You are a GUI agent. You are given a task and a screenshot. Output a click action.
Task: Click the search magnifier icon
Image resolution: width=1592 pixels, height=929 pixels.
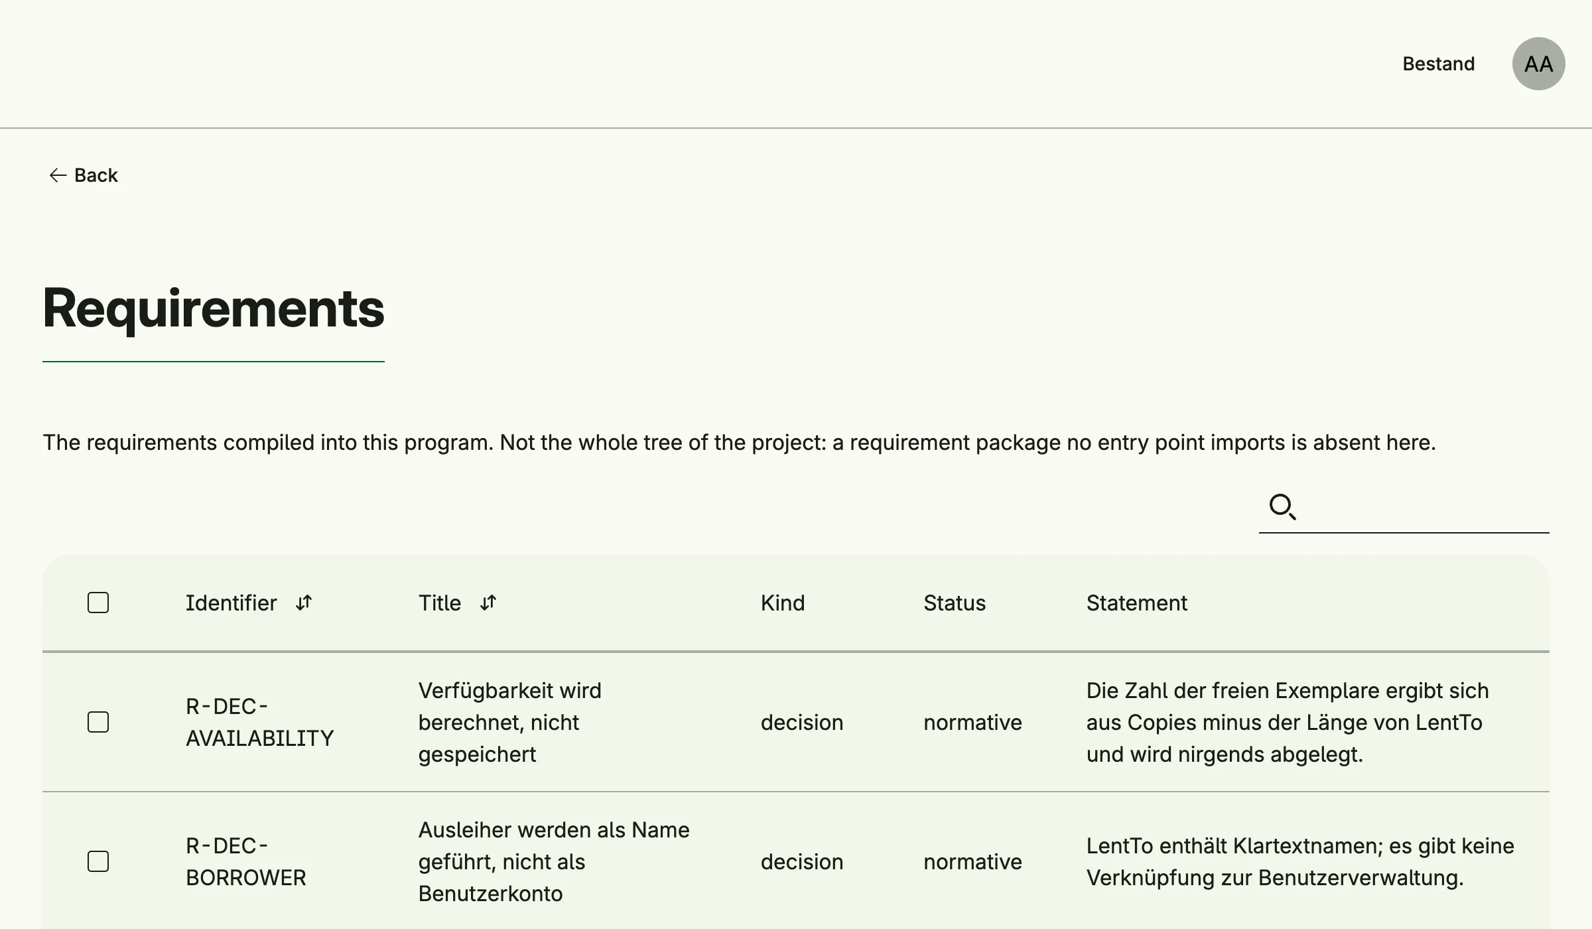pyautogui.click(x=1282, y=507)
